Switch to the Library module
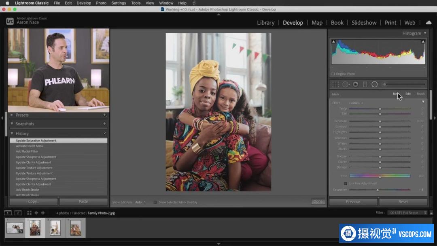 [265, 23]
